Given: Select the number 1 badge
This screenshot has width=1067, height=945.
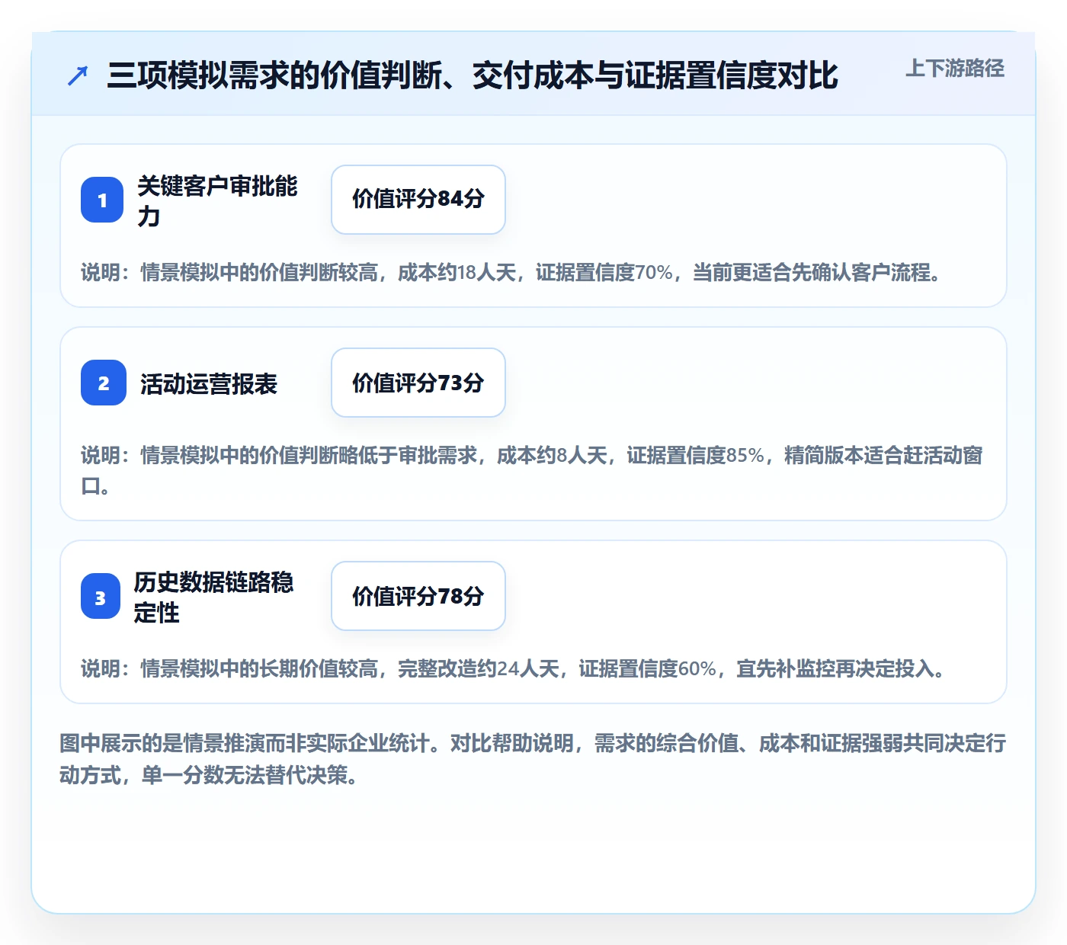Looking at the screenshot, I should 102,200.
